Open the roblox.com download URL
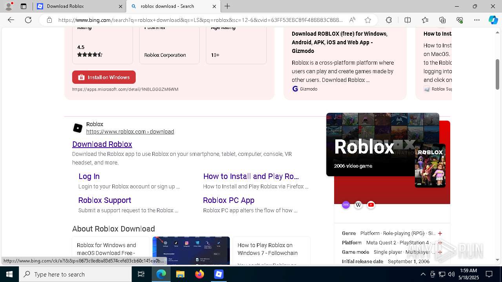Screen dimensions: 502x282 130,132
